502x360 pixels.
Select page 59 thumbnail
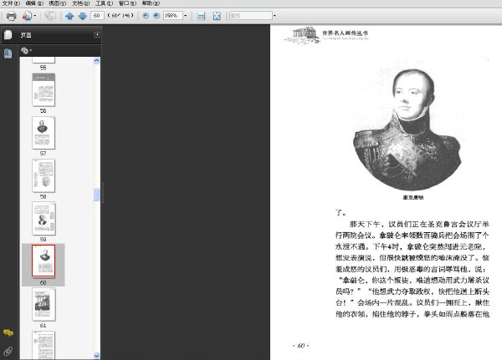tap(44, 218)
